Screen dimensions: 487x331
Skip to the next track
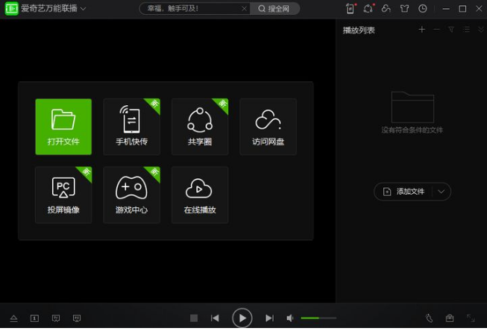click(269, 318)
